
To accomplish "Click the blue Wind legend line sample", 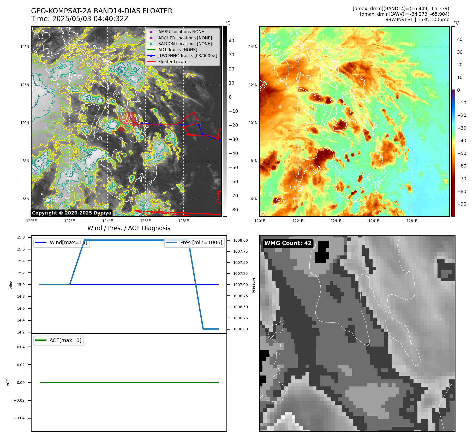I will [x=41, y=242].
